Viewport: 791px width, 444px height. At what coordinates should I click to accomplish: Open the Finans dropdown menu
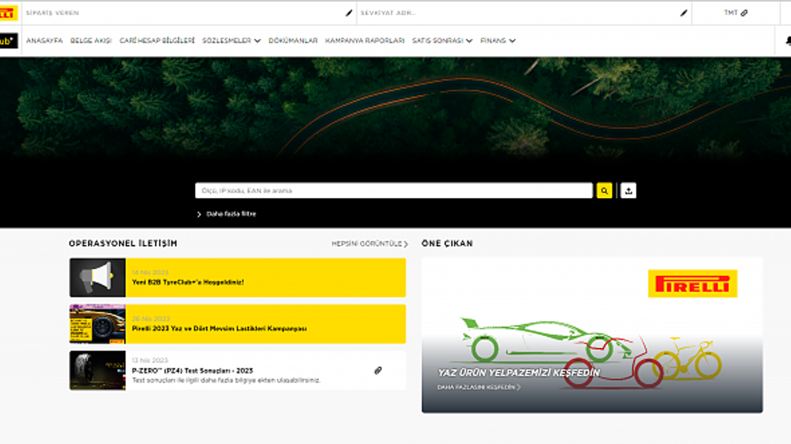point(497,41)
